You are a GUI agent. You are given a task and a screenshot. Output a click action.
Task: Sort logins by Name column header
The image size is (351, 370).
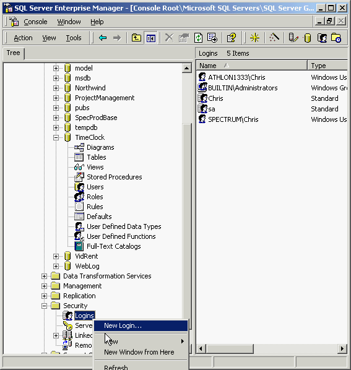(251, 66)
